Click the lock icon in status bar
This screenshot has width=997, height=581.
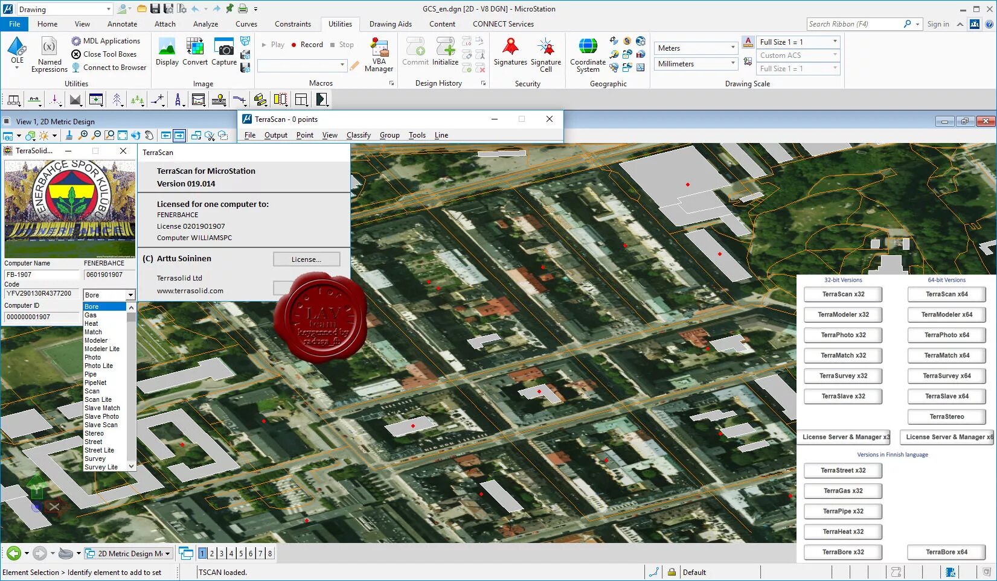coord(671,572)
